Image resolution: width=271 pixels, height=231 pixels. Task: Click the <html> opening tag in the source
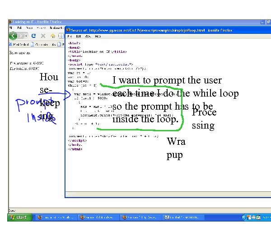tap(74, 43)
